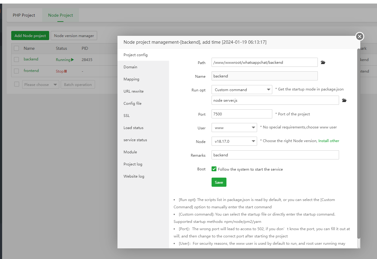Image resolution: width=377 pixels, height=259 pixels.
Task: Toggle the select-all checkbox in table header
Action: [16, 48]
